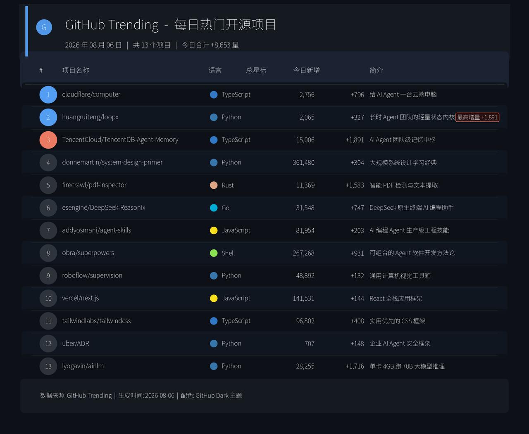Open firecrawl/pdf-inspector repository
The image size is (529, 434).
(94, 185)
